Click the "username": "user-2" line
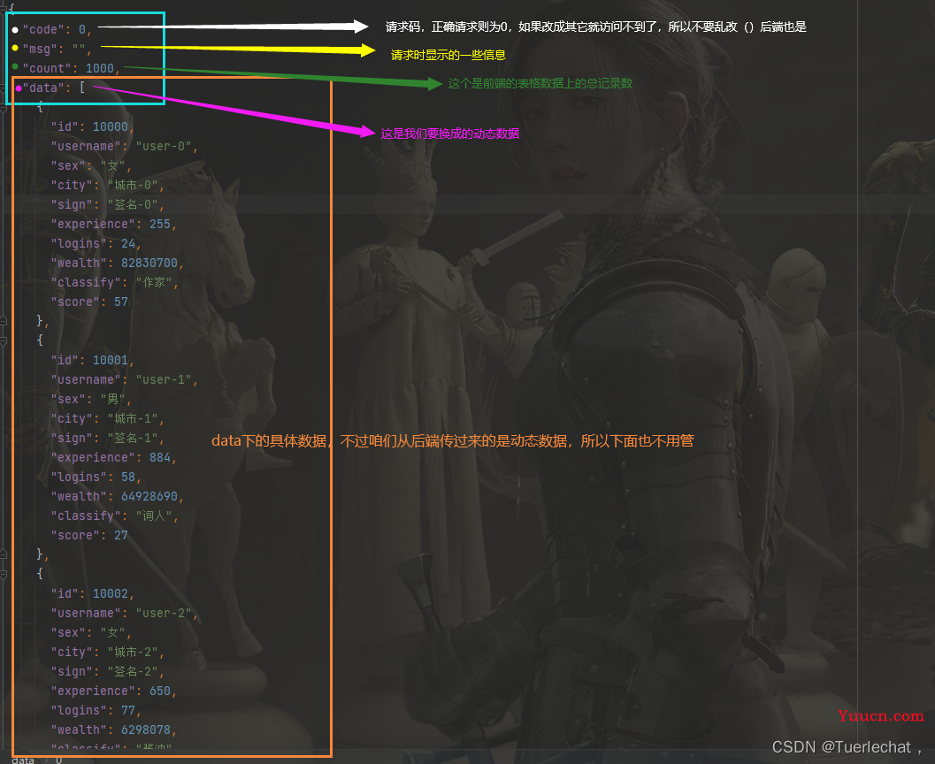 [x=124, y=613]
